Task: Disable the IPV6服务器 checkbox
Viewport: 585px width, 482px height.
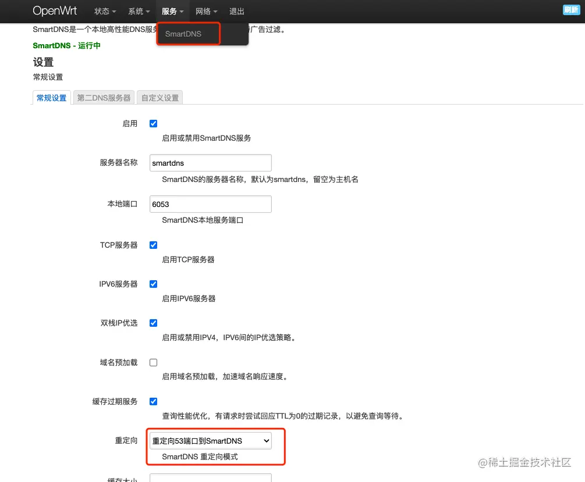Action: tap(153, 284)
